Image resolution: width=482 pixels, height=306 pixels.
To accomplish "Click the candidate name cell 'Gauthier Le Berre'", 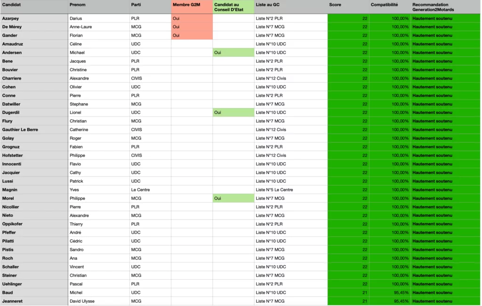I will (x=20, y=130).
